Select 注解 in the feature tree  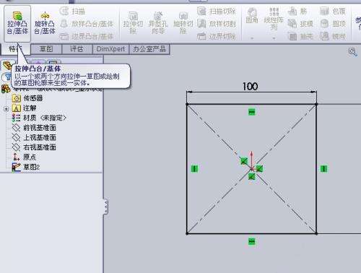[x=24, y=108]
